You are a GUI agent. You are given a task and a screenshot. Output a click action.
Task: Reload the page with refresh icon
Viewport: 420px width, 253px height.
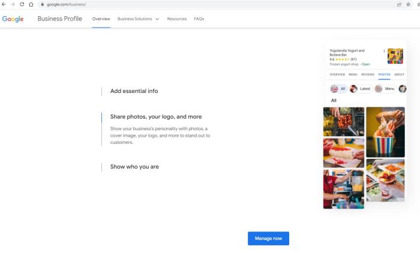point(22,4)
